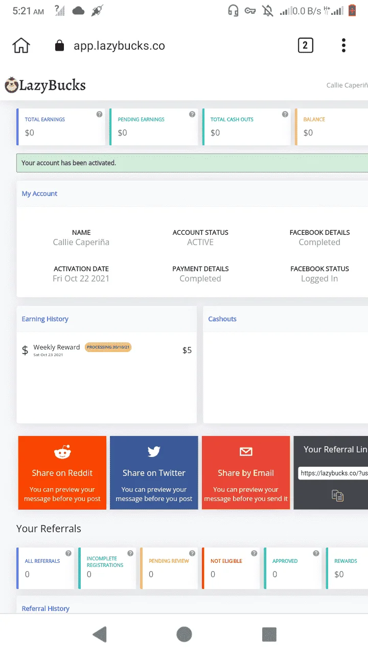368x655 pixels.
Task: Open the Callie Caperiña user menu
Action: coord(347,85)
